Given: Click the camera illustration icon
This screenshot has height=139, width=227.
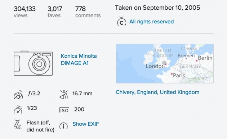Looking at the screenshot, I should click(x=33, y=63).
